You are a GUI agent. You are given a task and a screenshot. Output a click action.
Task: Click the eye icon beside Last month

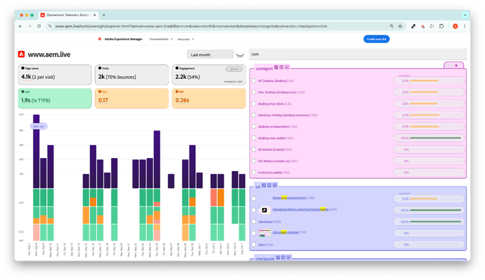pos(240,55)
